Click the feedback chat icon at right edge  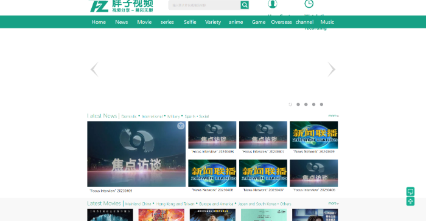tap(410, 191)
